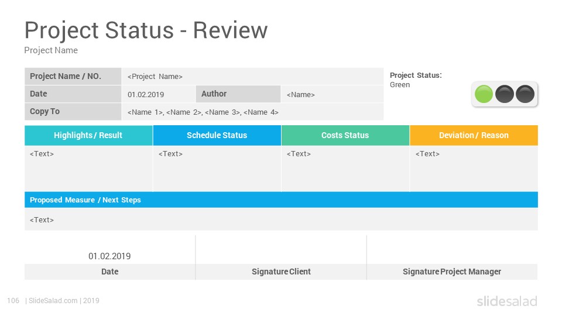The height and width of the screenshot is (316, 562).
Task: Select the Deviation / Reason header
Action: 474,135
